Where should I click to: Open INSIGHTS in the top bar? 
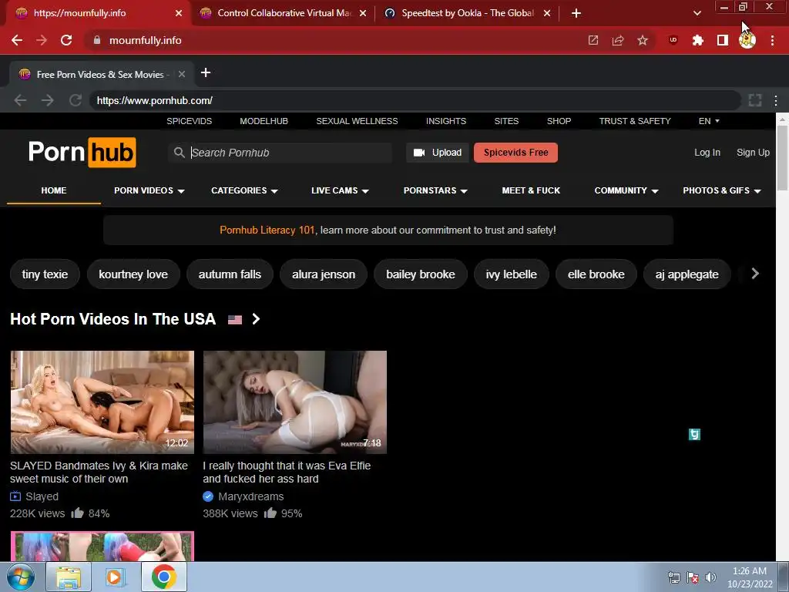coord(446,121)
